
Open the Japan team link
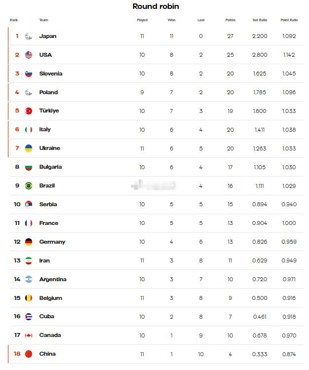[48, 36]
